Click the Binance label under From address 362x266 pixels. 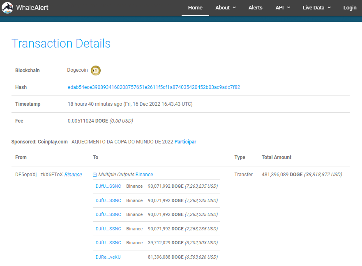point(73,175)
